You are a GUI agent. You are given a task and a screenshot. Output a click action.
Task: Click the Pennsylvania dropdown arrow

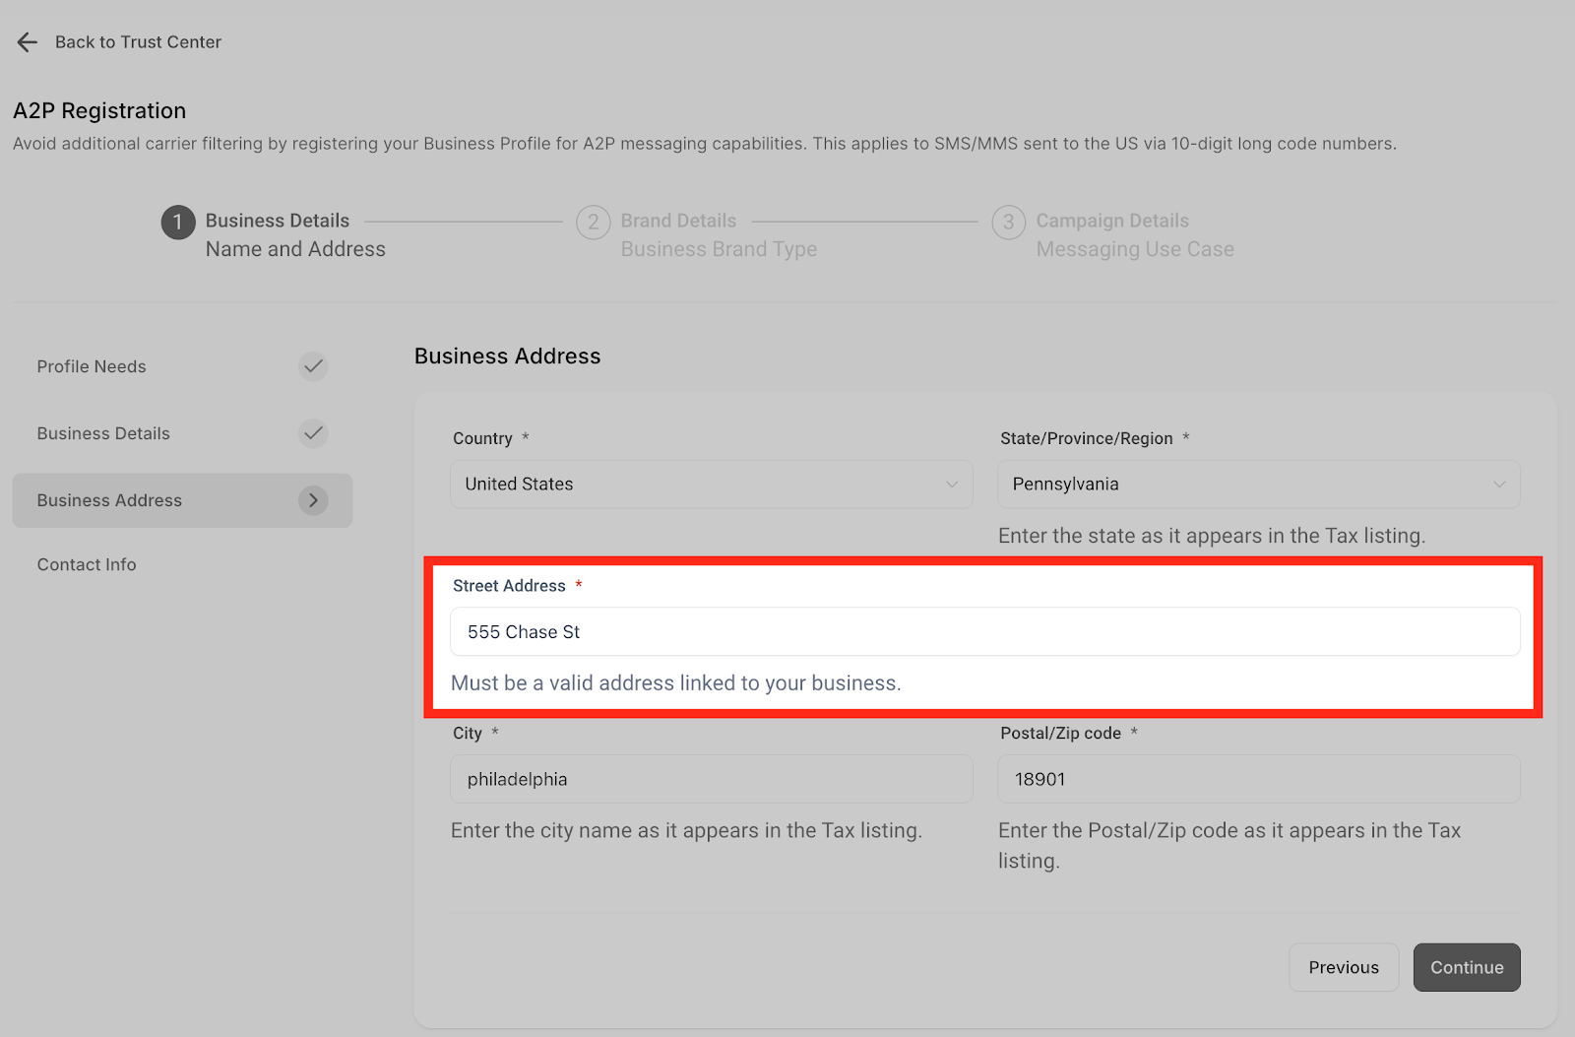(x=1499, y=485)
